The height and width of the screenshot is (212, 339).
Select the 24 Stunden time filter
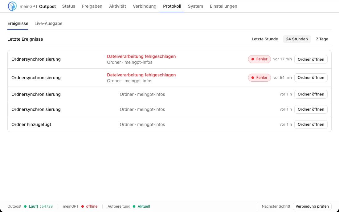(x=297, y=39)
